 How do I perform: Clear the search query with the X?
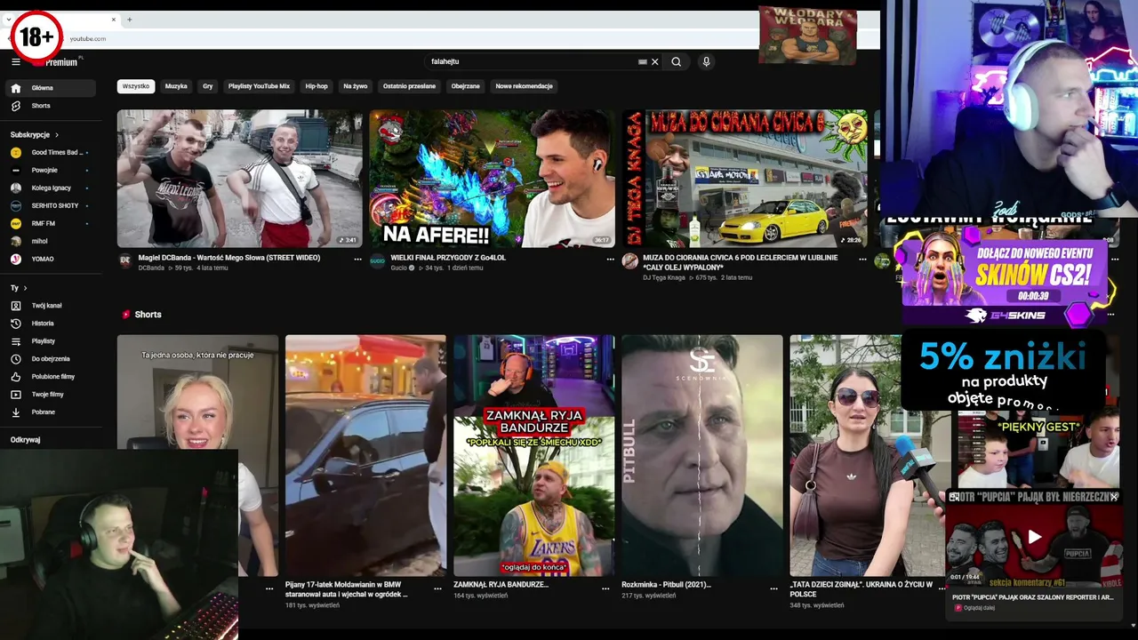pyautogui.click(x=655, y=62)
